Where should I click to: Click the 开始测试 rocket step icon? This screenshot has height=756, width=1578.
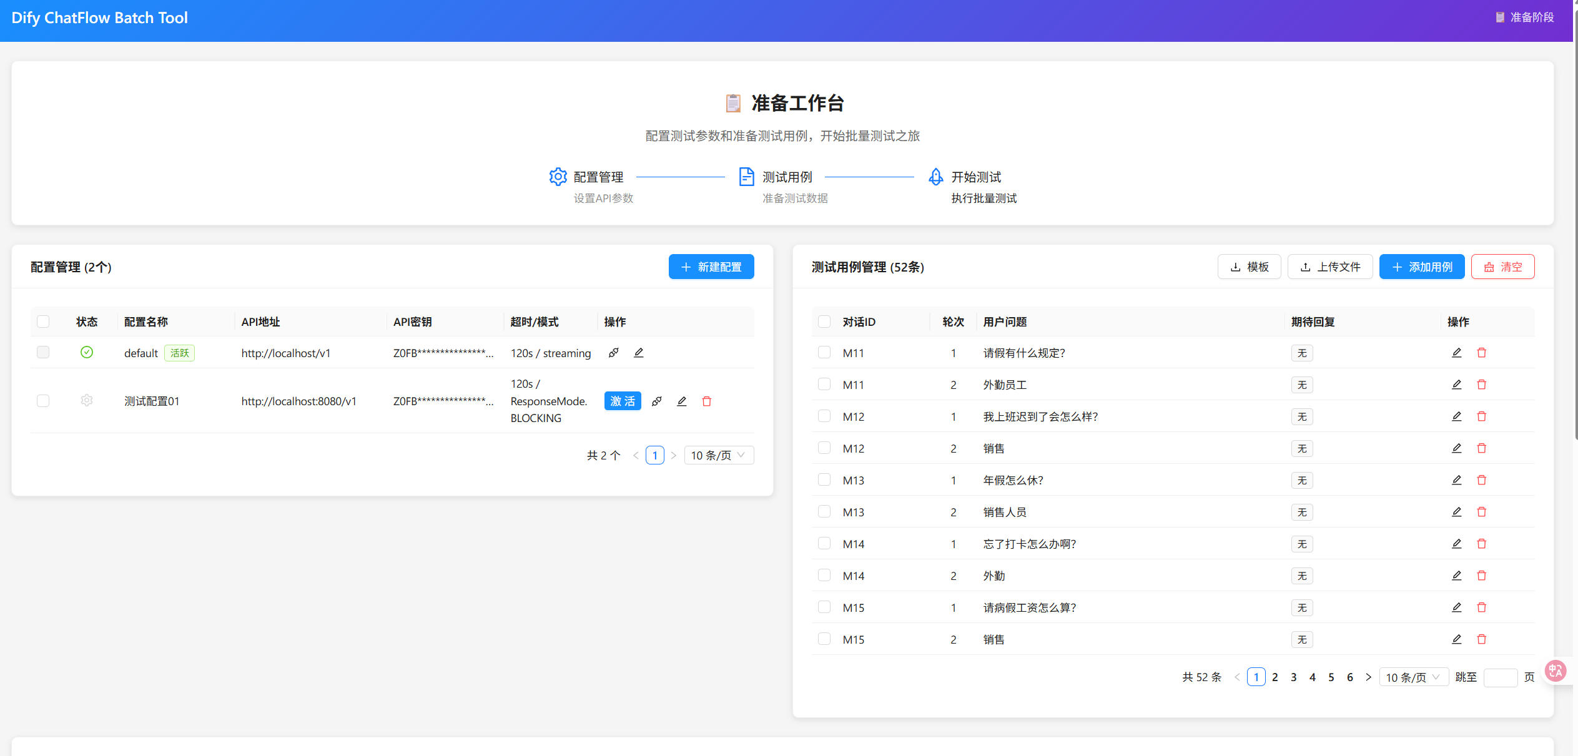tap(935, 177)
